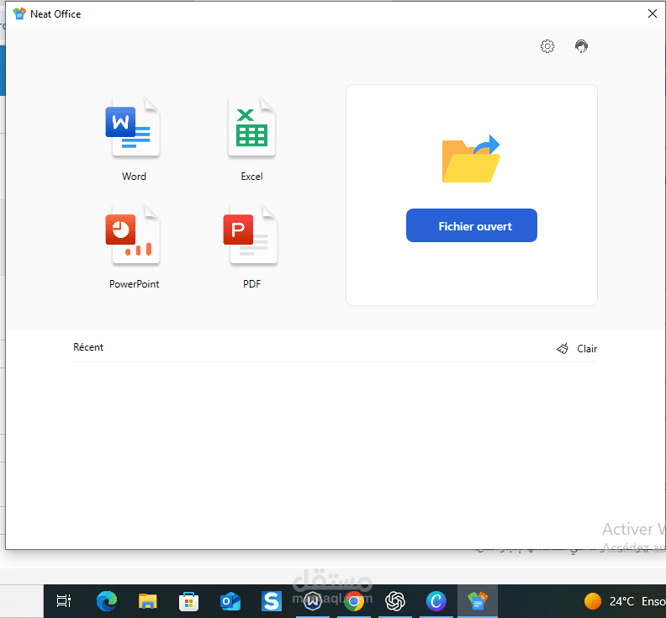Open the Canva app in taskbar
666x618 pixels.
coord(436,601)
